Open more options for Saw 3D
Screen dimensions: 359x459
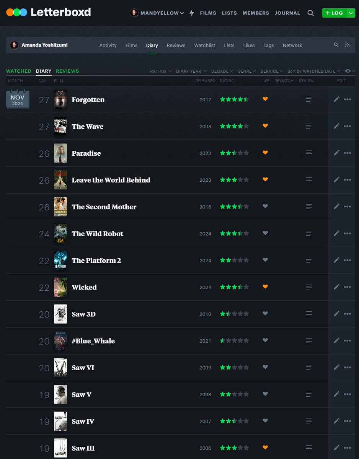[x=348, y=314]
